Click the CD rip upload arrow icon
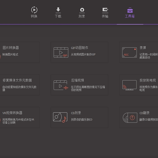The image size is (158, 158). pos(130,118)
